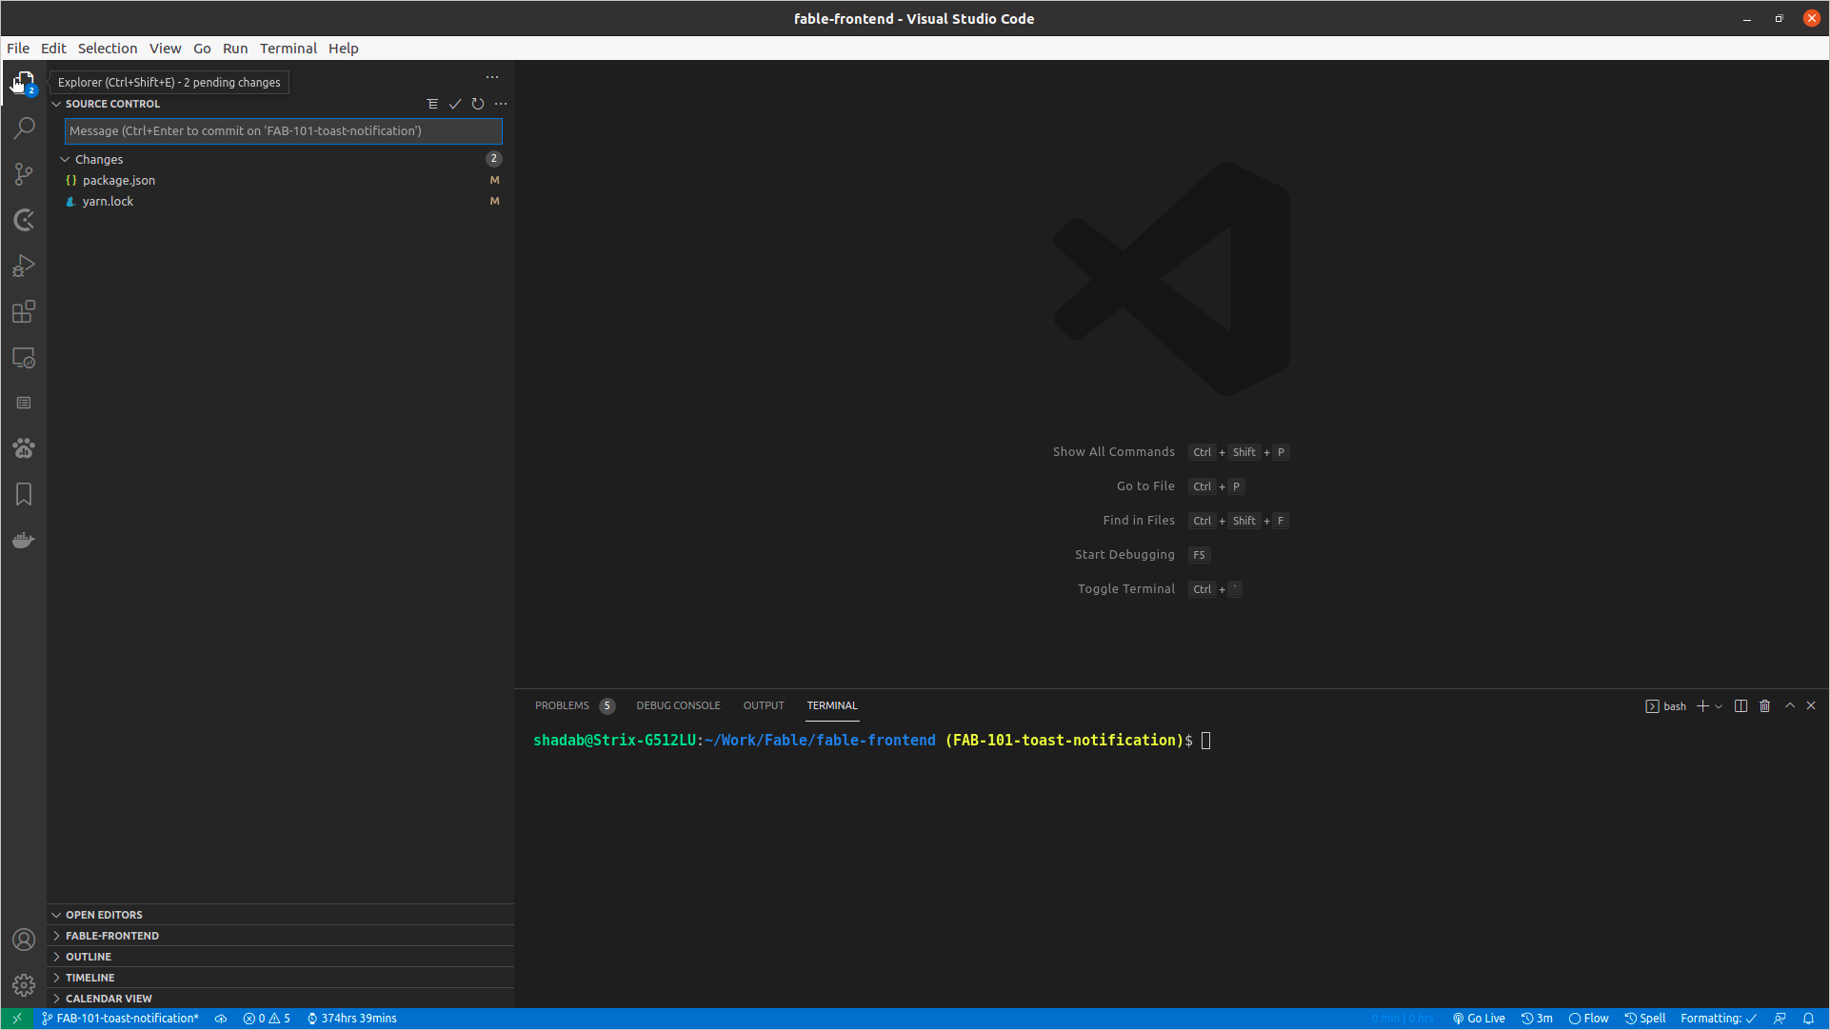1830x1030 pixels.
Task: Close the terminal panel
Action: click(x=1811, y=705)
